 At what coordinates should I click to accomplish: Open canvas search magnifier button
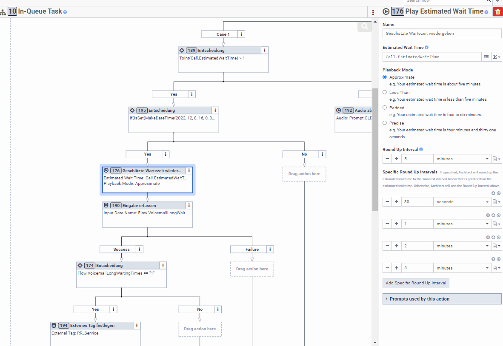click(x=364, y=26)
